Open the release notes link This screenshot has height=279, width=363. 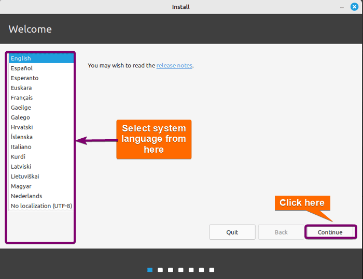coord(174,66)
